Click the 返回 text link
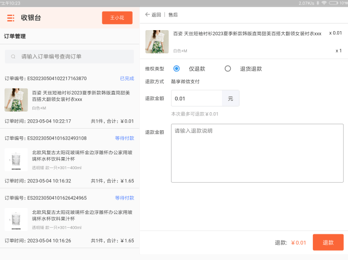Image resolution: width=348 pixels, height=260 pixels. (156, 15)
